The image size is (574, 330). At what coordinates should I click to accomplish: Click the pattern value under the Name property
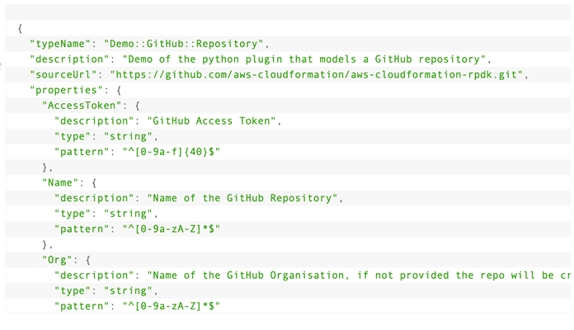[x=172, y=229]
